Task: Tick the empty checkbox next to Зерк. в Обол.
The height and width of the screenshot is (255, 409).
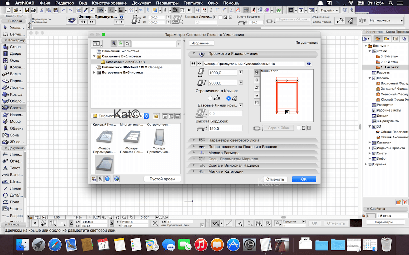Action: 299,128
